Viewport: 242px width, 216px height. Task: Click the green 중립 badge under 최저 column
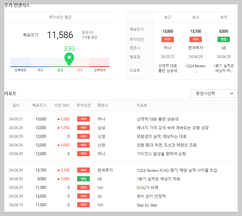click(x=224, y=39)
